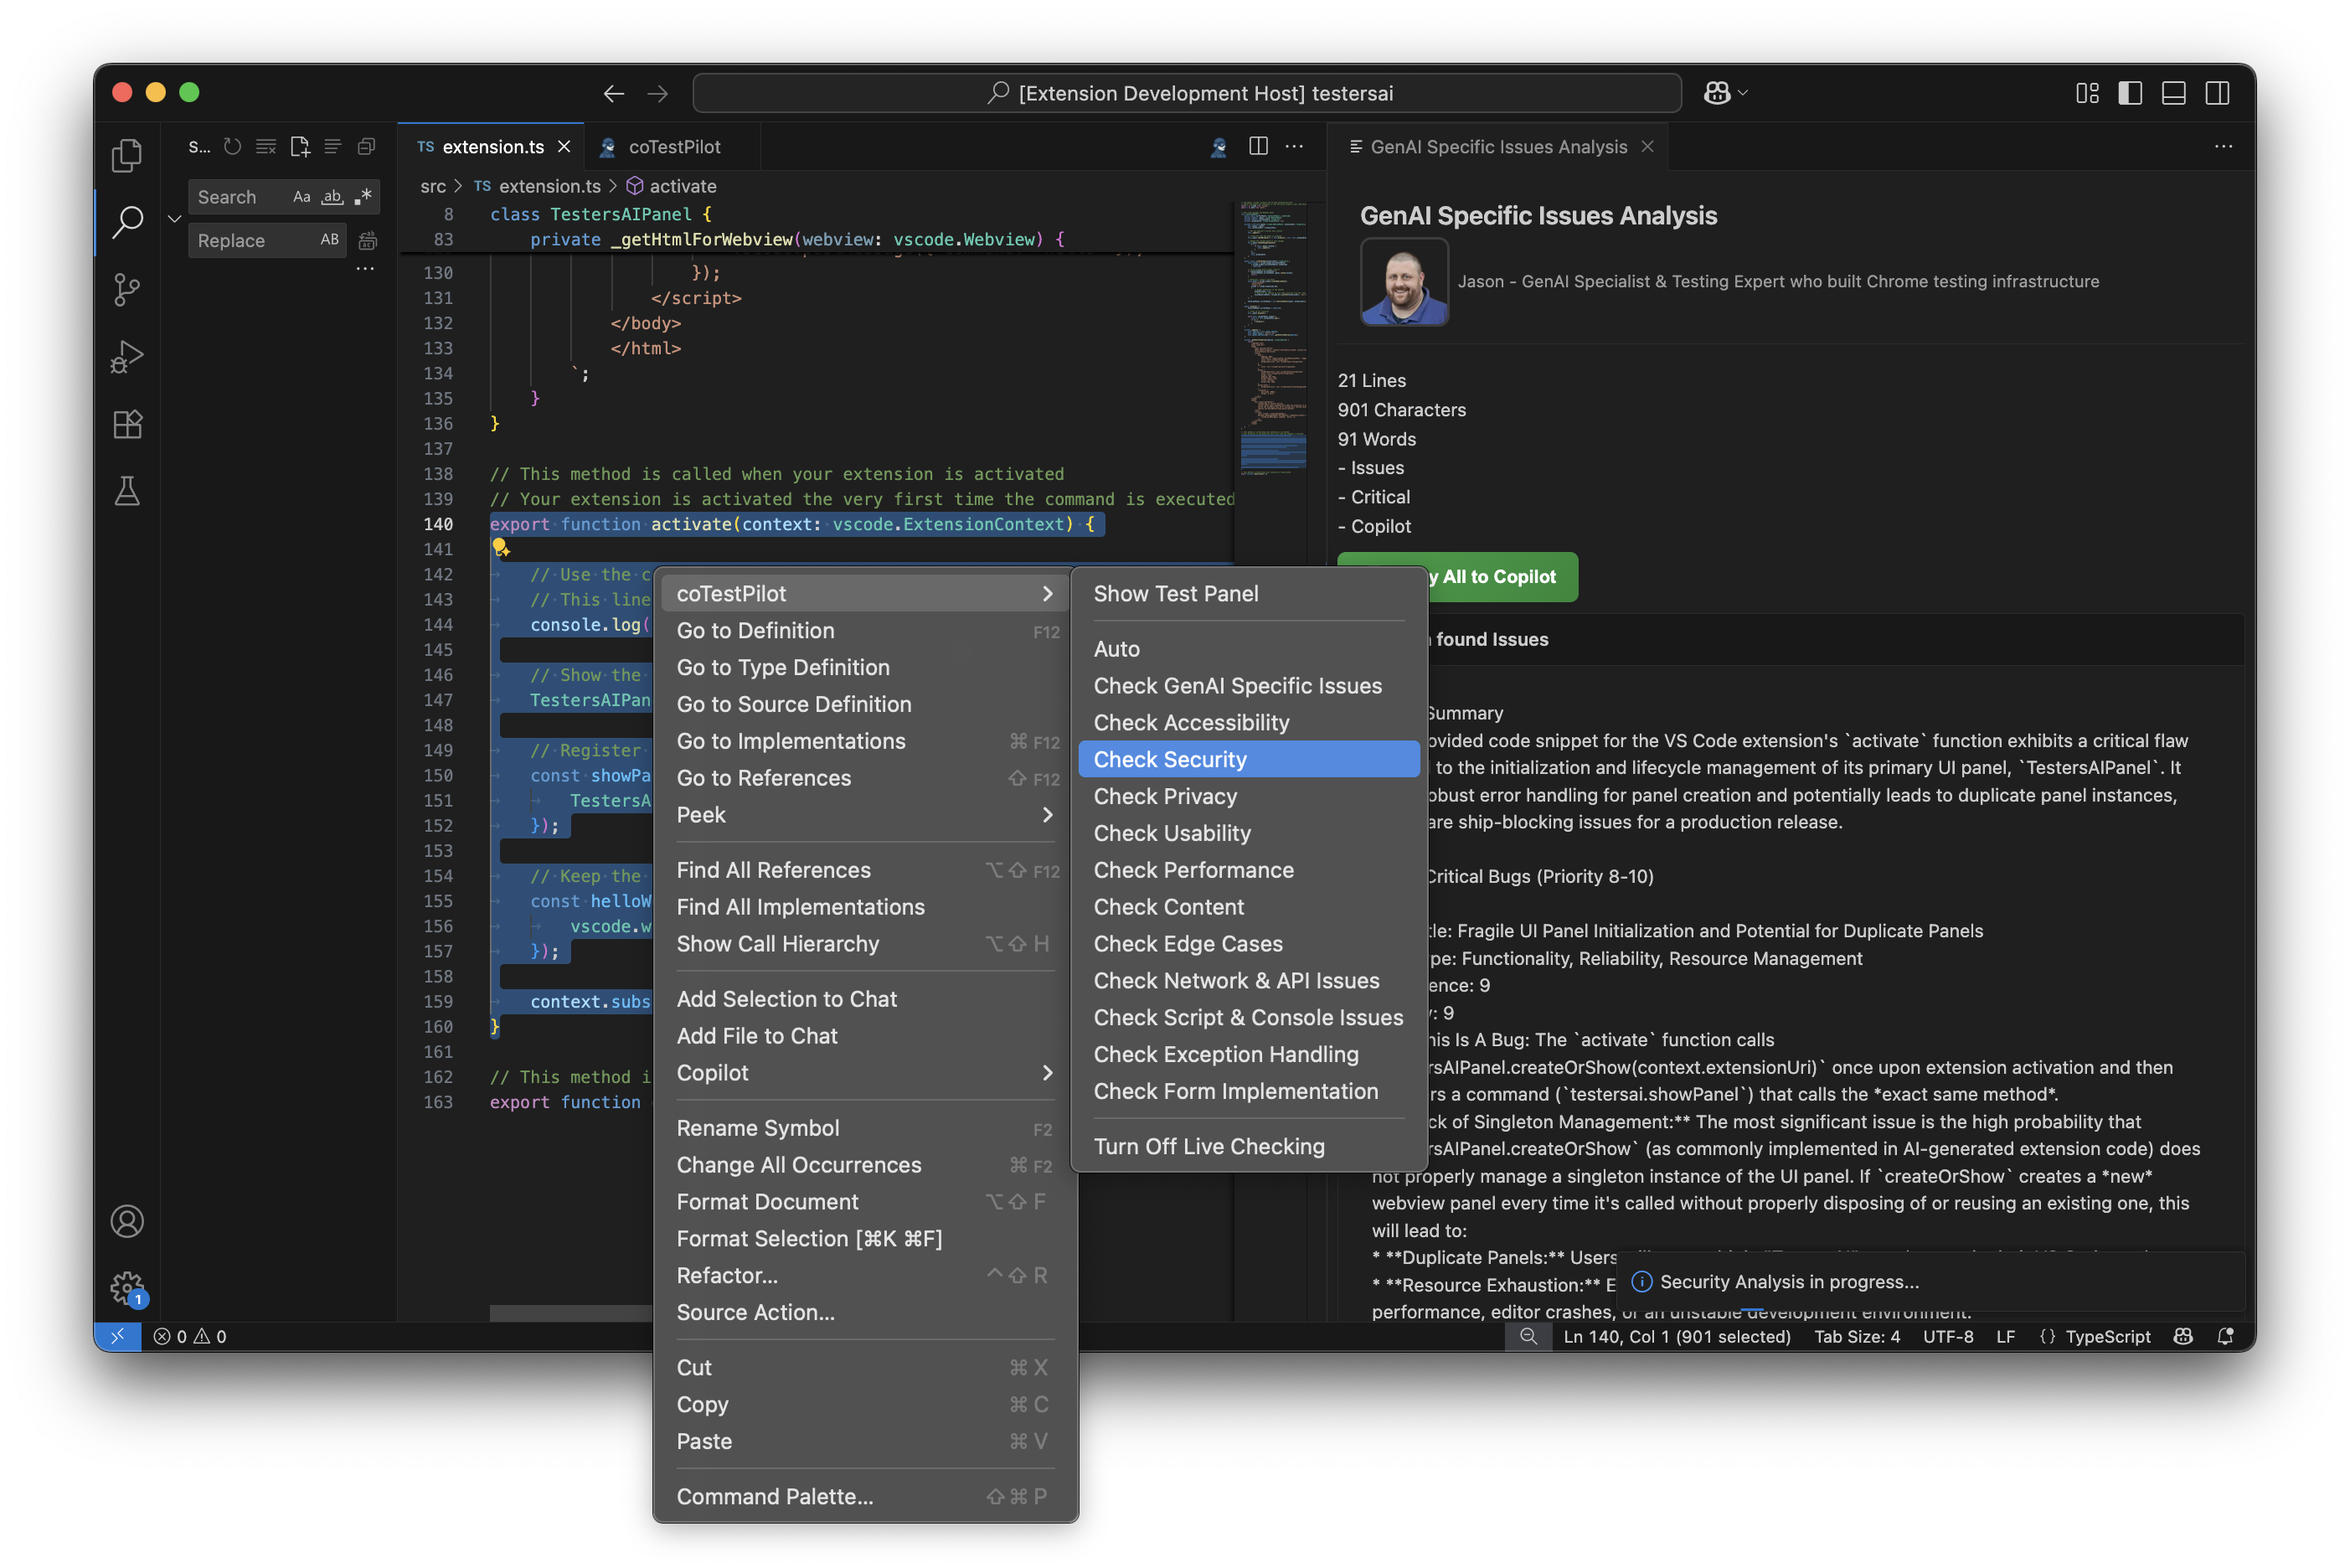The width and height of the screenshot is (2350, 1568).
Task: Open the Source Control view
Action: (x=127, y=289)
